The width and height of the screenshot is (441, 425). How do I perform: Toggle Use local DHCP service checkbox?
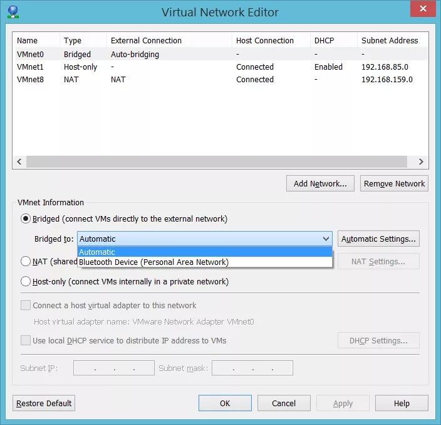tap(26, 340)
